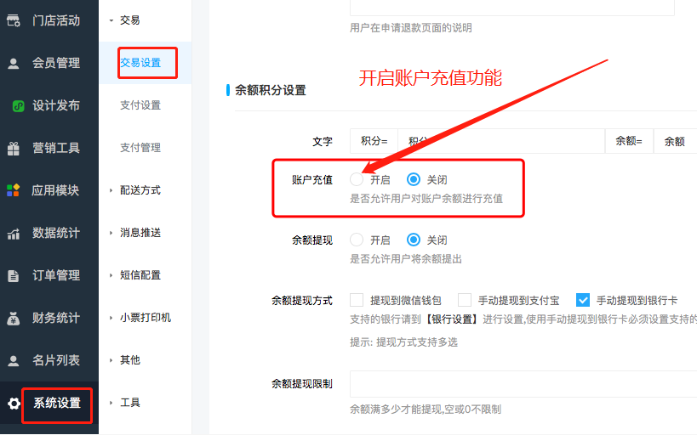Open 门店活动 in sidebar
Viewport: 697px width, 435px height.
point(56,20)
